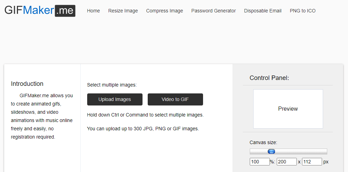Open the Disposable Email link
Viewport: 348px width, 172px height.
tap(263, 11)
